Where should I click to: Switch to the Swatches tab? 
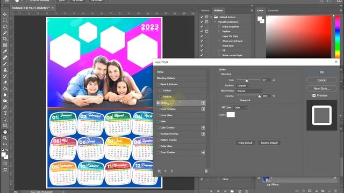pyautogui.click(x=273, y=11)
